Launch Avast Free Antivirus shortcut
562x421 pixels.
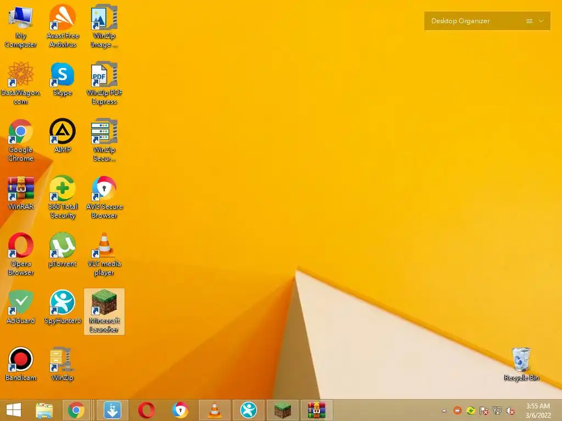click(x=63, y=26)
